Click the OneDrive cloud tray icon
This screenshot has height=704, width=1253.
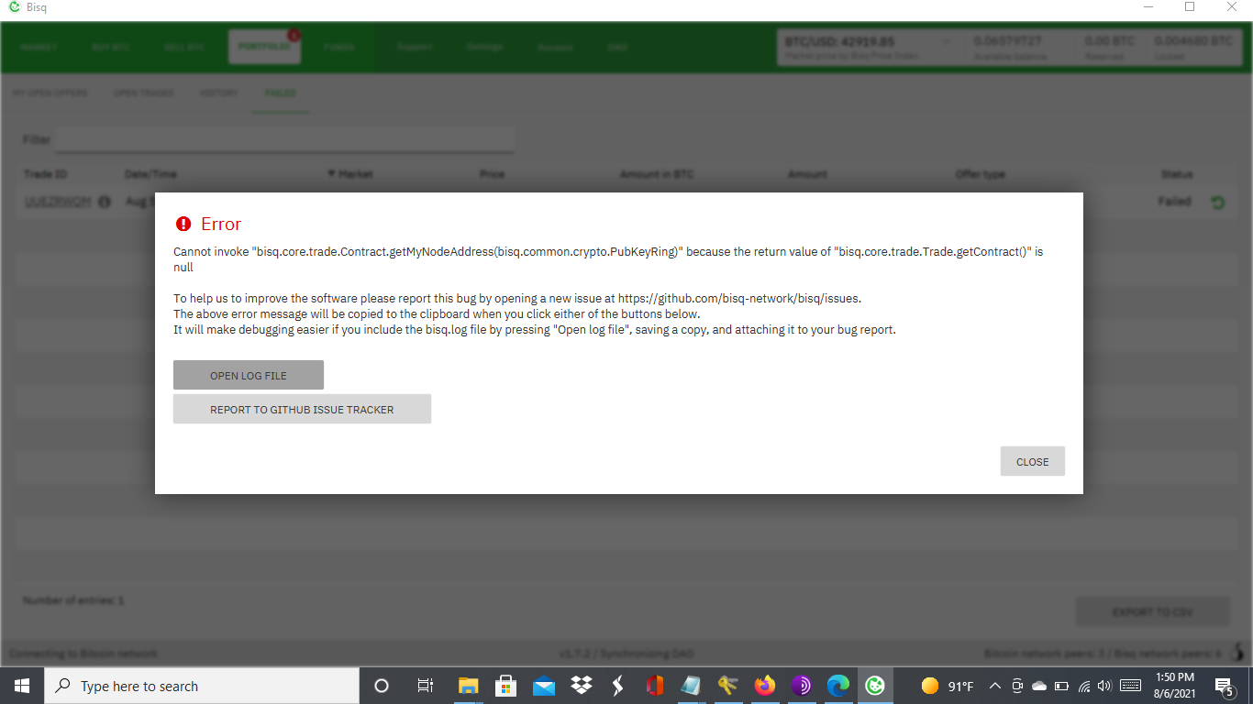1039,686
